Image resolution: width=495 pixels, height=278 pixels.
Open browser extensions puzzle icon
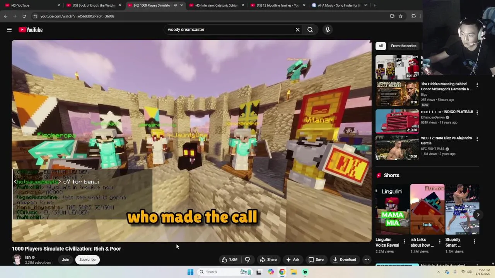click(413, 16)
